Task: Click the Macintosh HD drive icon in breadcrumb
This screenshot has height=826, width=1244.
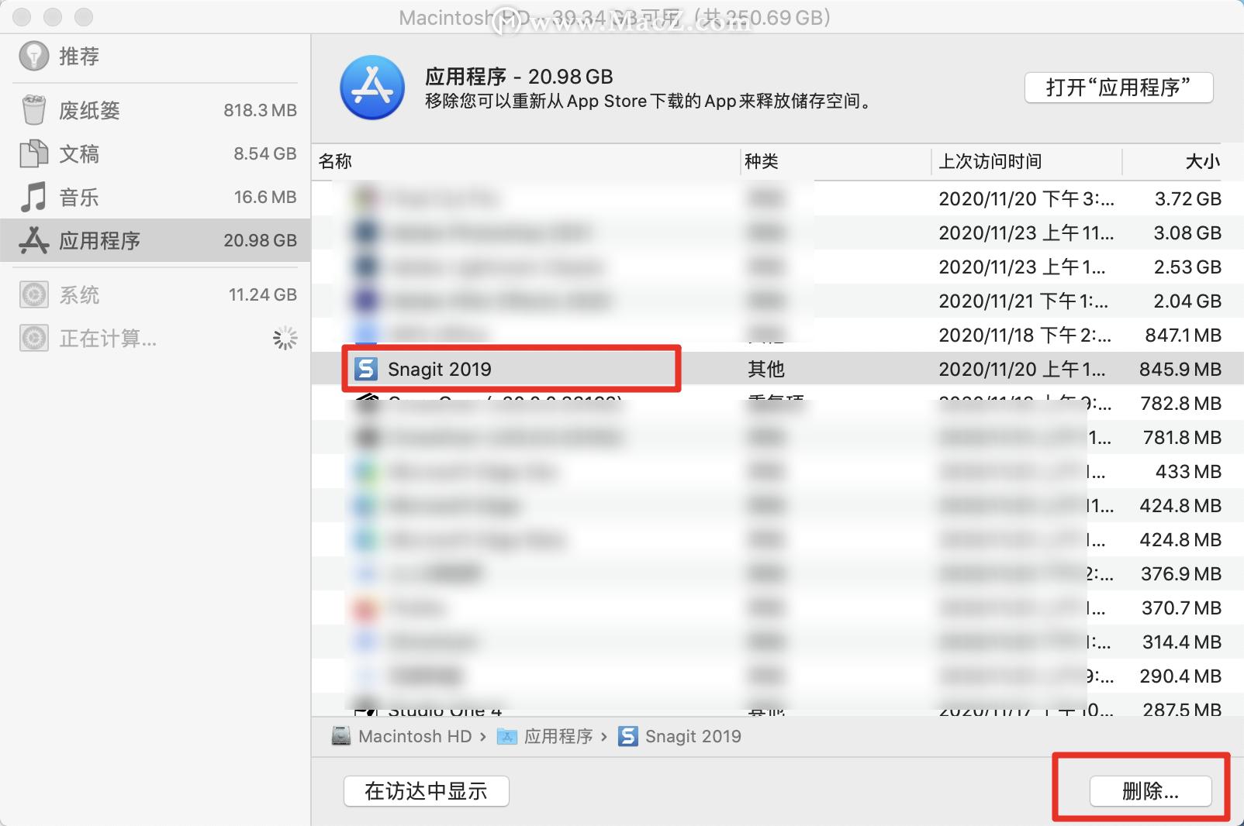Action: coord(340,736)
